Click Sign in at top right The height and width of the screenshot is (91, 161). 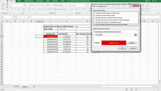[147, 1]
